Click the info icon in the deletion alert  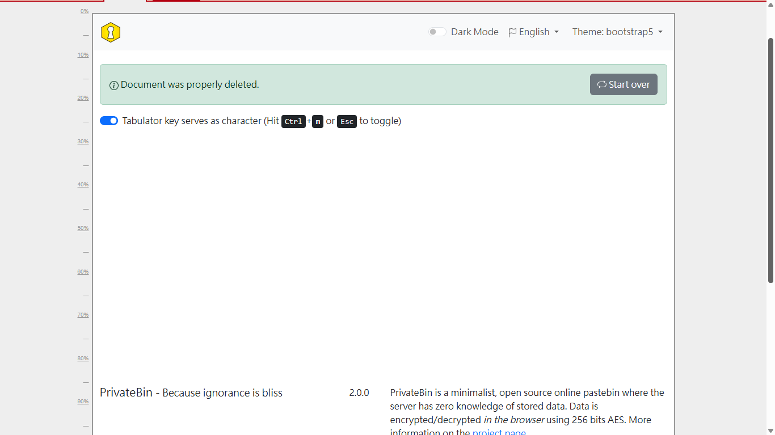pos(114,86)
